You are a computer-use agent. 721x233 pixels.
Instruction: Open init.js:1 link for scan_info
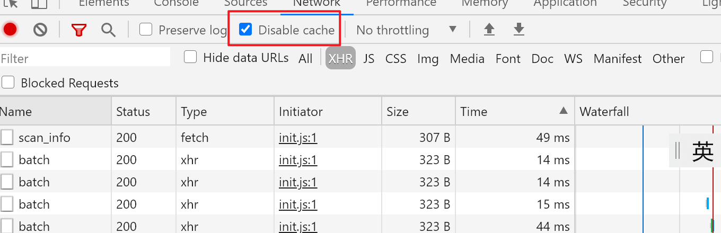[x=298, y=138]
